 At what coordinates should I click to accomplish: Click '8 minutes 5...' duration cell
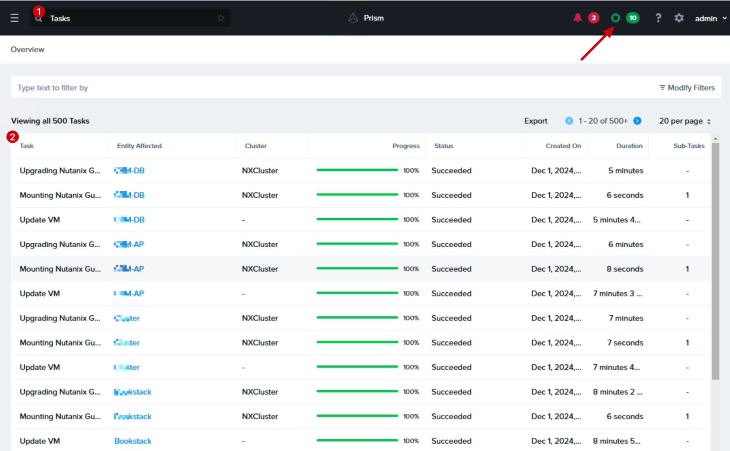pos(617,441)
